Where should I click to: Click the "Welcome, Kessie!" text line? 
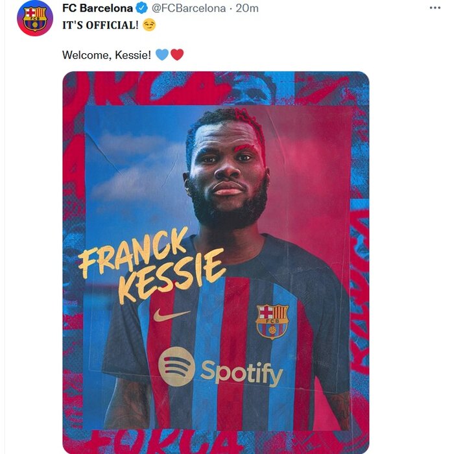pyautogui.click(x=106, y=55)
